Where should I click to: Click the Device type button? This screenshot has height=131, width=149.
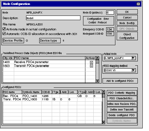(x=50, y=41)
